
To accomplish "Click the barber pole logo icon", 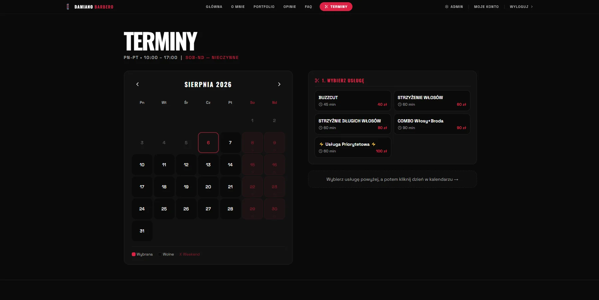I will tap(68, 7).
